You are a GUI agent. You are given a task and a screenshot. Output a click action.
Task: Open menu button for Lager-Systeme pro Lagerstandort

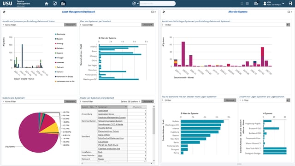click(x=288, y=101)
